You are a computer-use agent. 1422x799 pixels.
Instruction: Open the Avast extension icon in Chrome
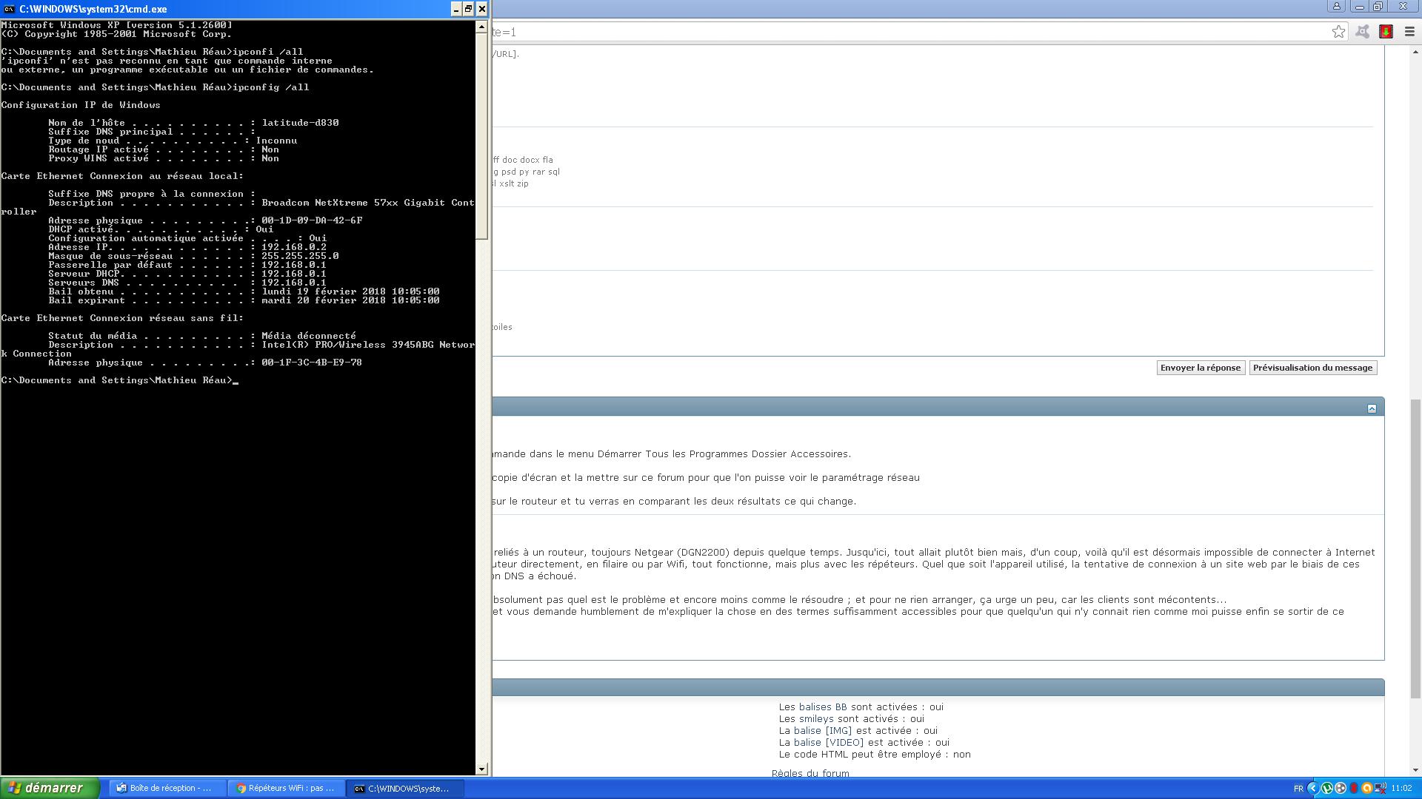[1362, 32]
